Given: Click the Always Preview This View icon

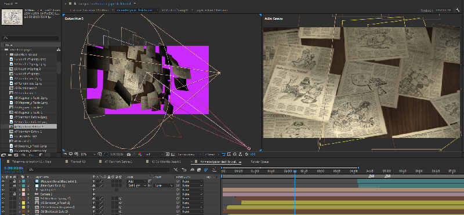Looking at the screenshot, I should (65, 154).
